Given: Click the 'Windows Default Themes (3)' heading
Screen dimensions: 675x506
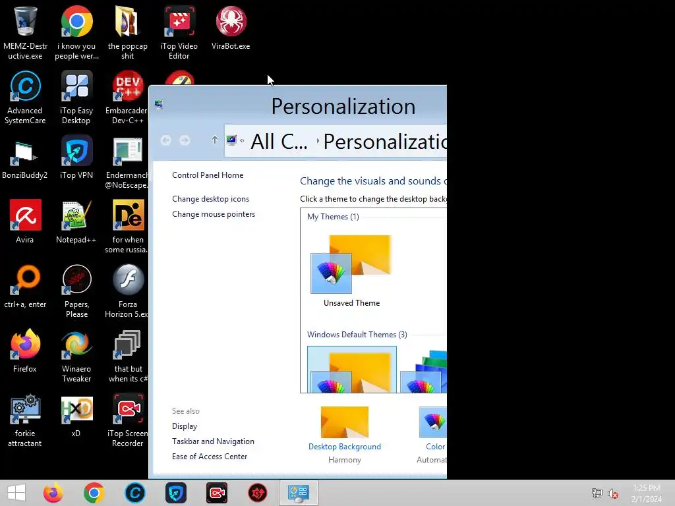Looking at the screenshot, I should [x=357, y=334].
